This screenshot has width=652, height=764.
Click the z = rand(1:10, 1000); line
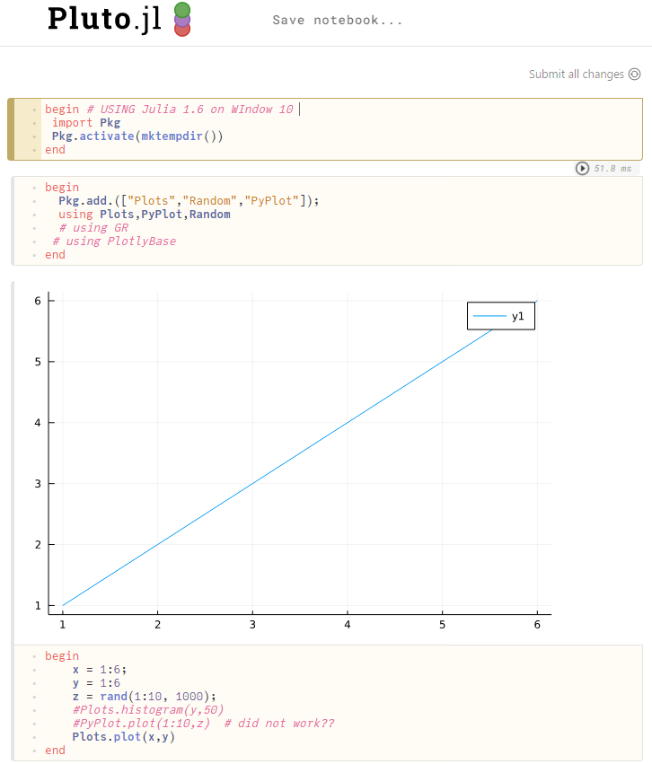(145, 697)
